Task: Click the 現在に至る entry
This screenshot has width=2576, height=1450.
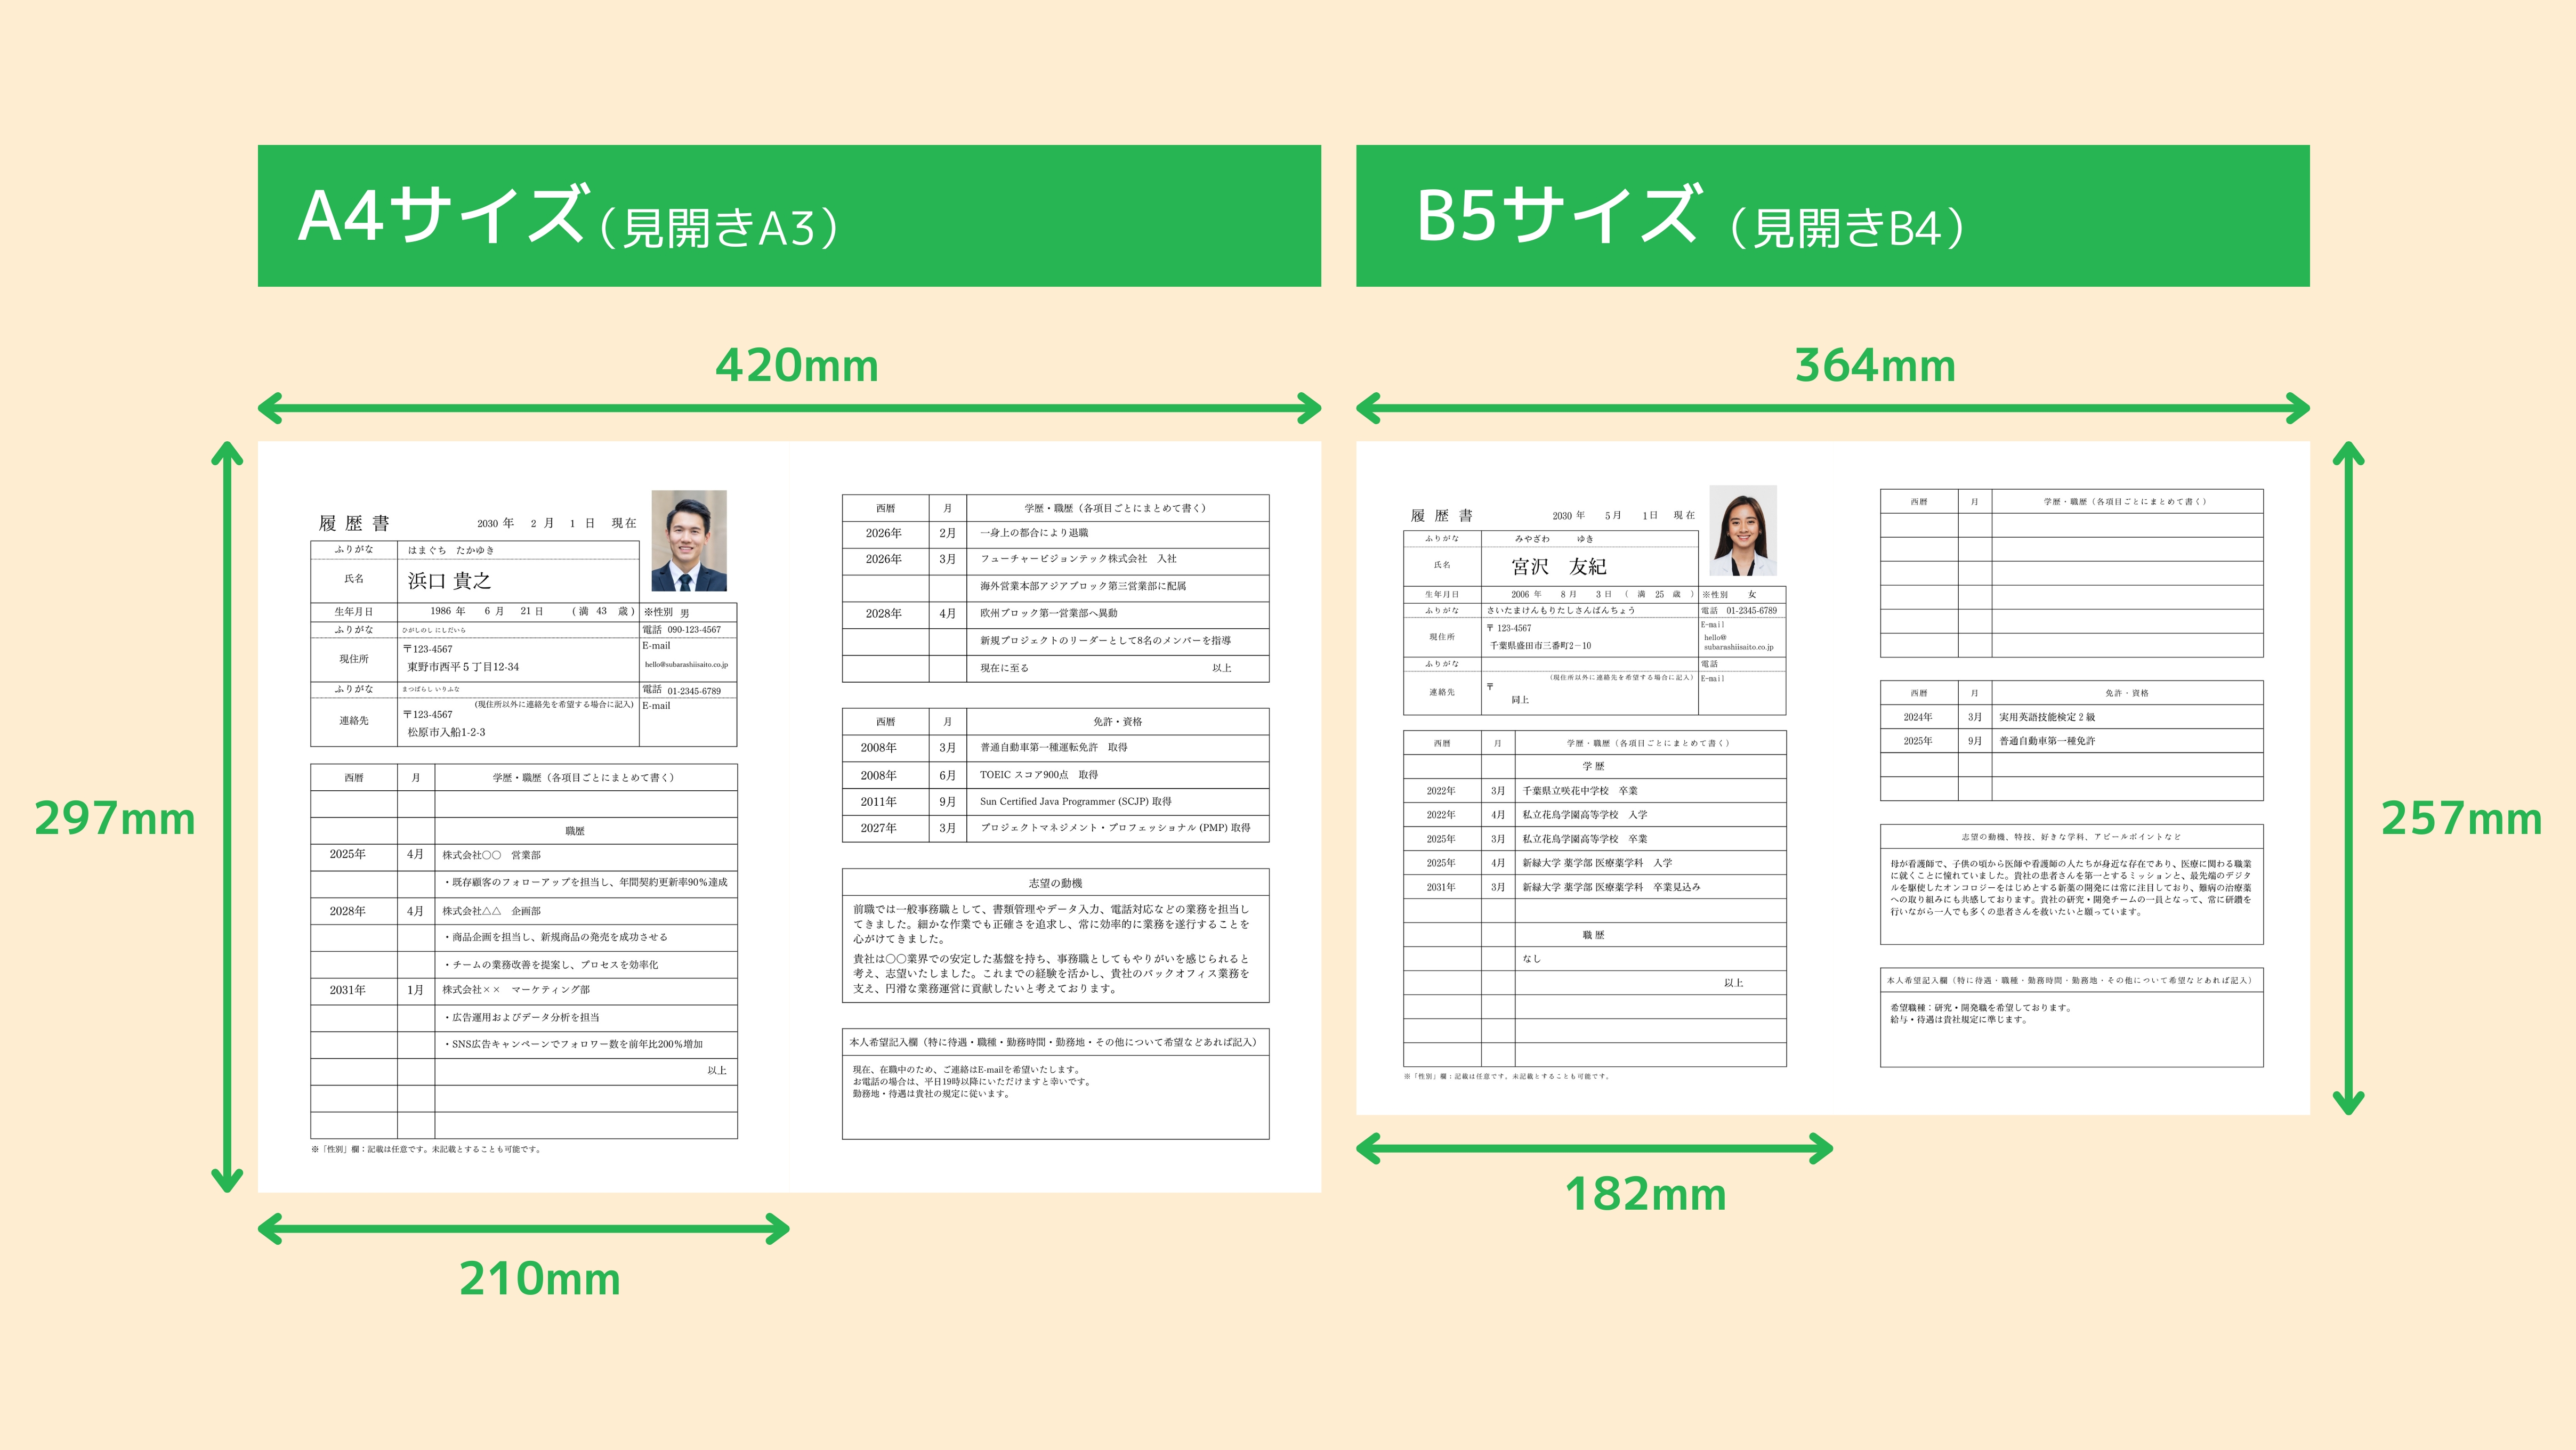Action: [1004, 668]
